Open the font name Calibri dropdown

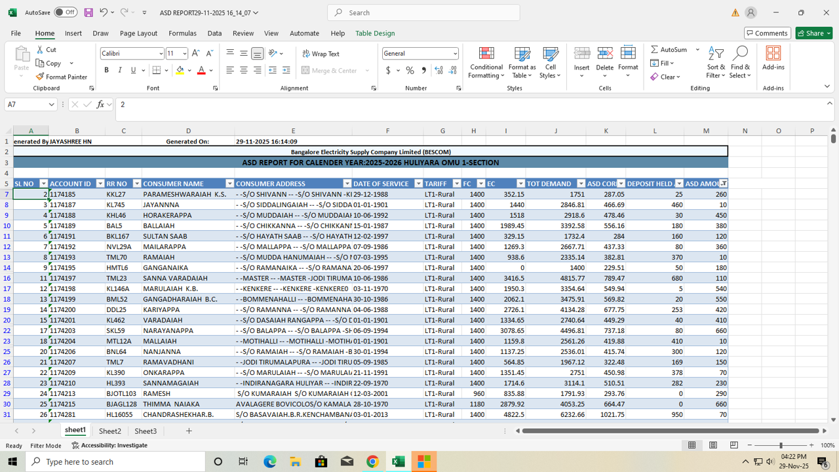(x=161, y=54)
